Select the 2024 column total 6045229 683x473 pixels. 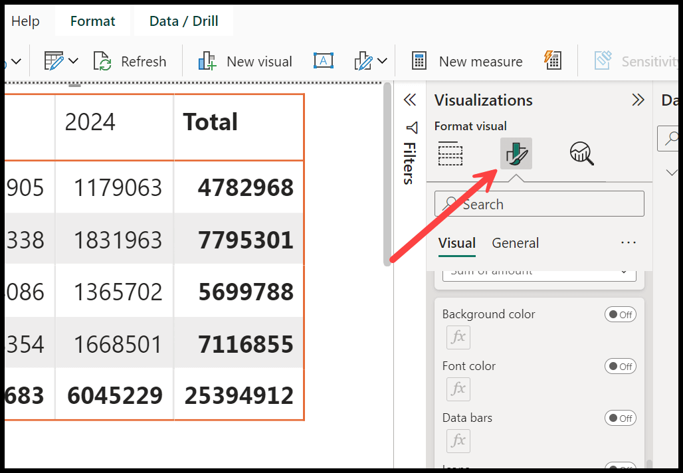tap(114, 395)
